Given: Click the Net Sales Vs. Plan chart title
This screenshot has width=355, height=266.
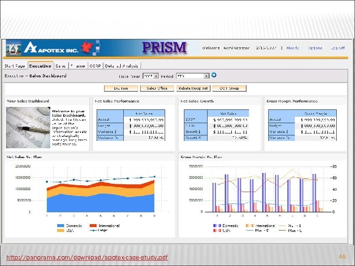Looking at the screenshot, I should [24, 157].
